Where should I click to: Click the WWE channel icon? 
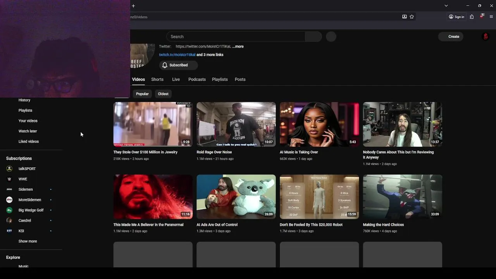tap(9, 179)
